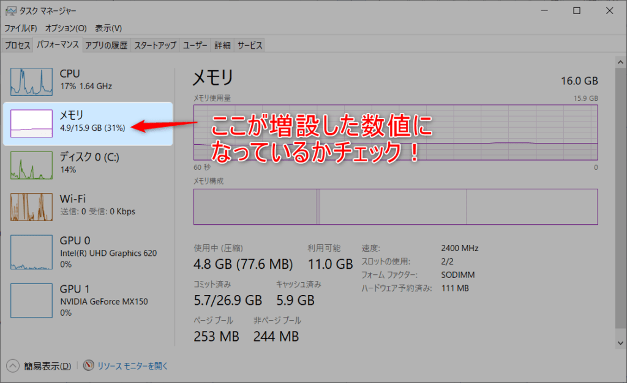The height and width of the screenshot is (383, 627).
Task: Select the CPU usage graph thumbnail
Action: click(x=31, y=82)
